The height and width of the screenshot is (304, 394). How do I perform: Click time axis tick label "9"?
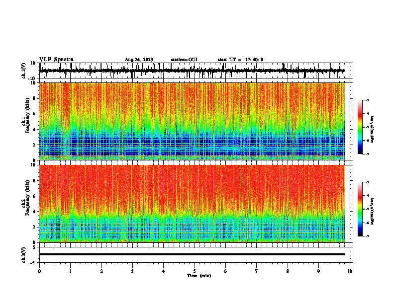click(x=318, y=271)
